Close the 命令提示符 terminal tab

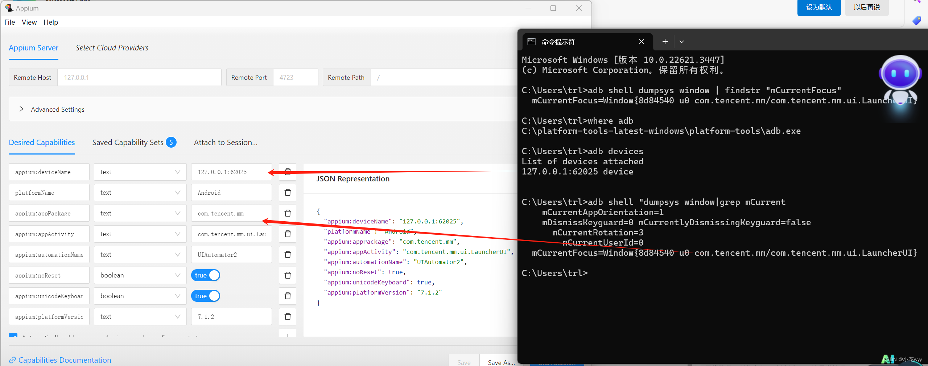pyautogui.click(x=642, y=42)
